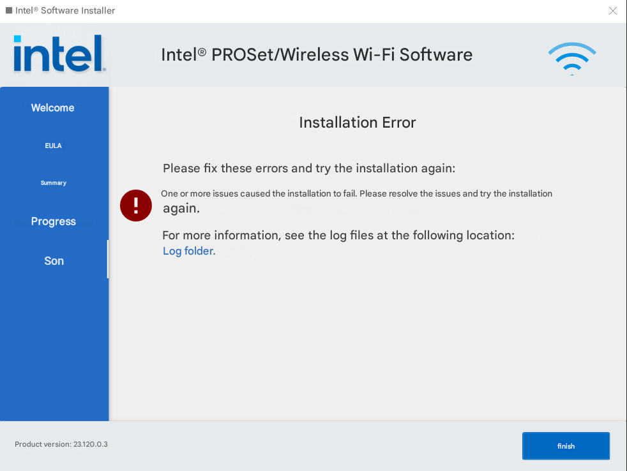The height and width of the screenshot is (471, 627).
Task: Click the Intel logo
Action: (x=59, y=54)
